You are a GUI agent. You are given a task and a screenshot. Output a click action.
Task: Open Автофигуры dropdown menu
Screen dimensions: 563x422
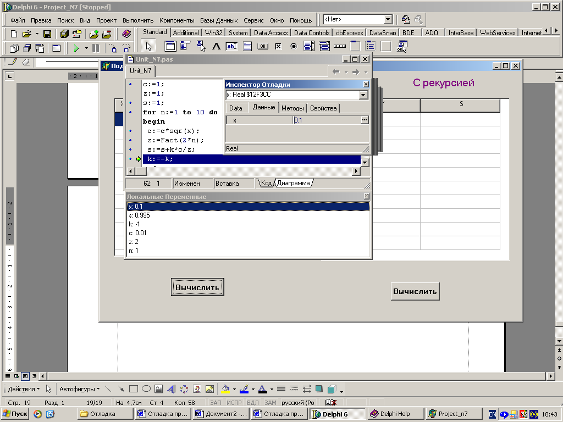(79, 389)
